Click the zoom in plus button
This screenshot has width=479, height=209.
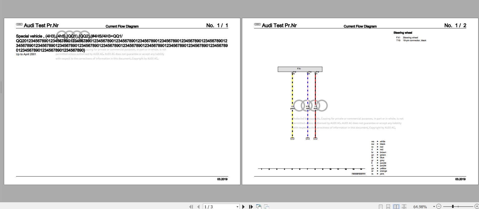tap(477, 206)
